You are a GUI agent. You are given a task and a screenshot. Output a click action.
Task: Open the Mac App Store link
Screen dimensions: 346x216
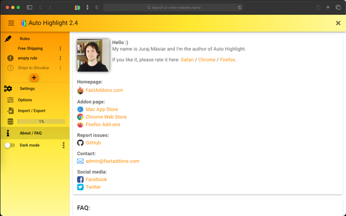coord(102,109)
